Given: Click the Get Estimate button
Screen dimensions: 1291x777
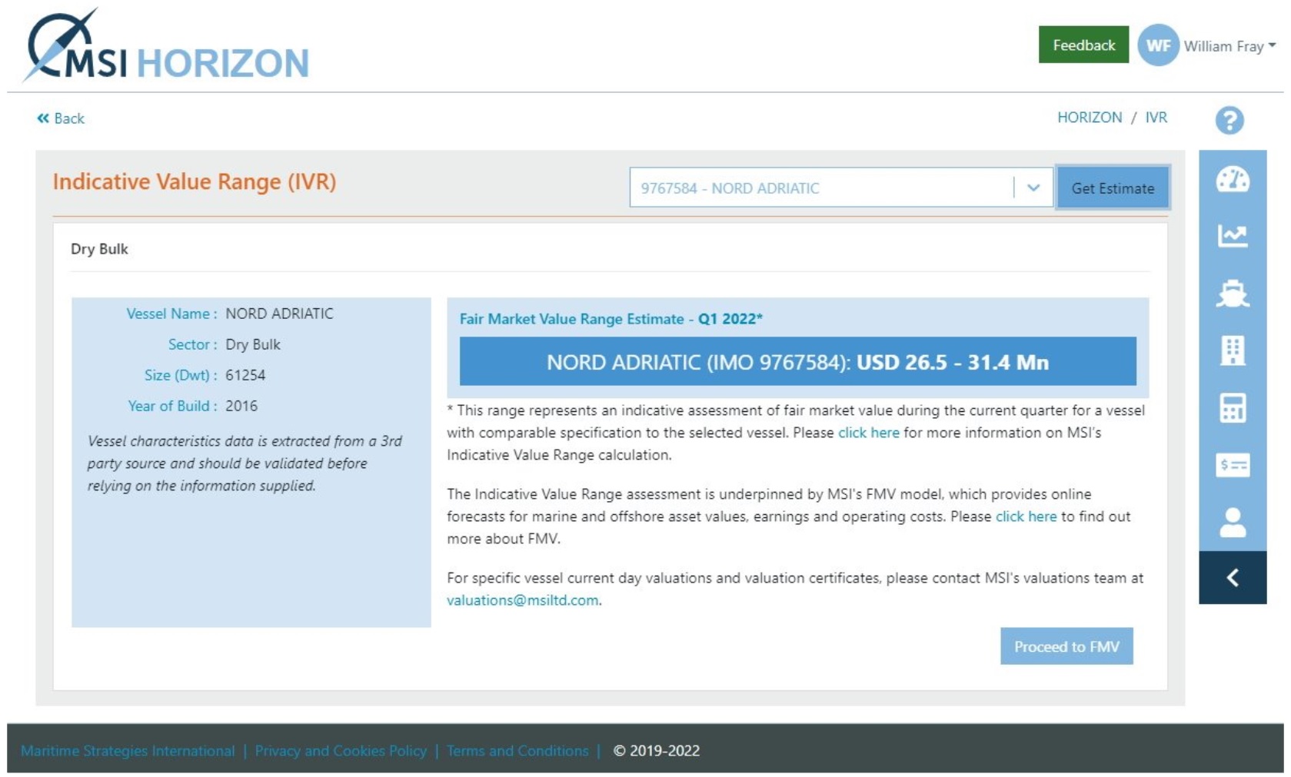Looking at the screenshot, I should point(1112,188).
